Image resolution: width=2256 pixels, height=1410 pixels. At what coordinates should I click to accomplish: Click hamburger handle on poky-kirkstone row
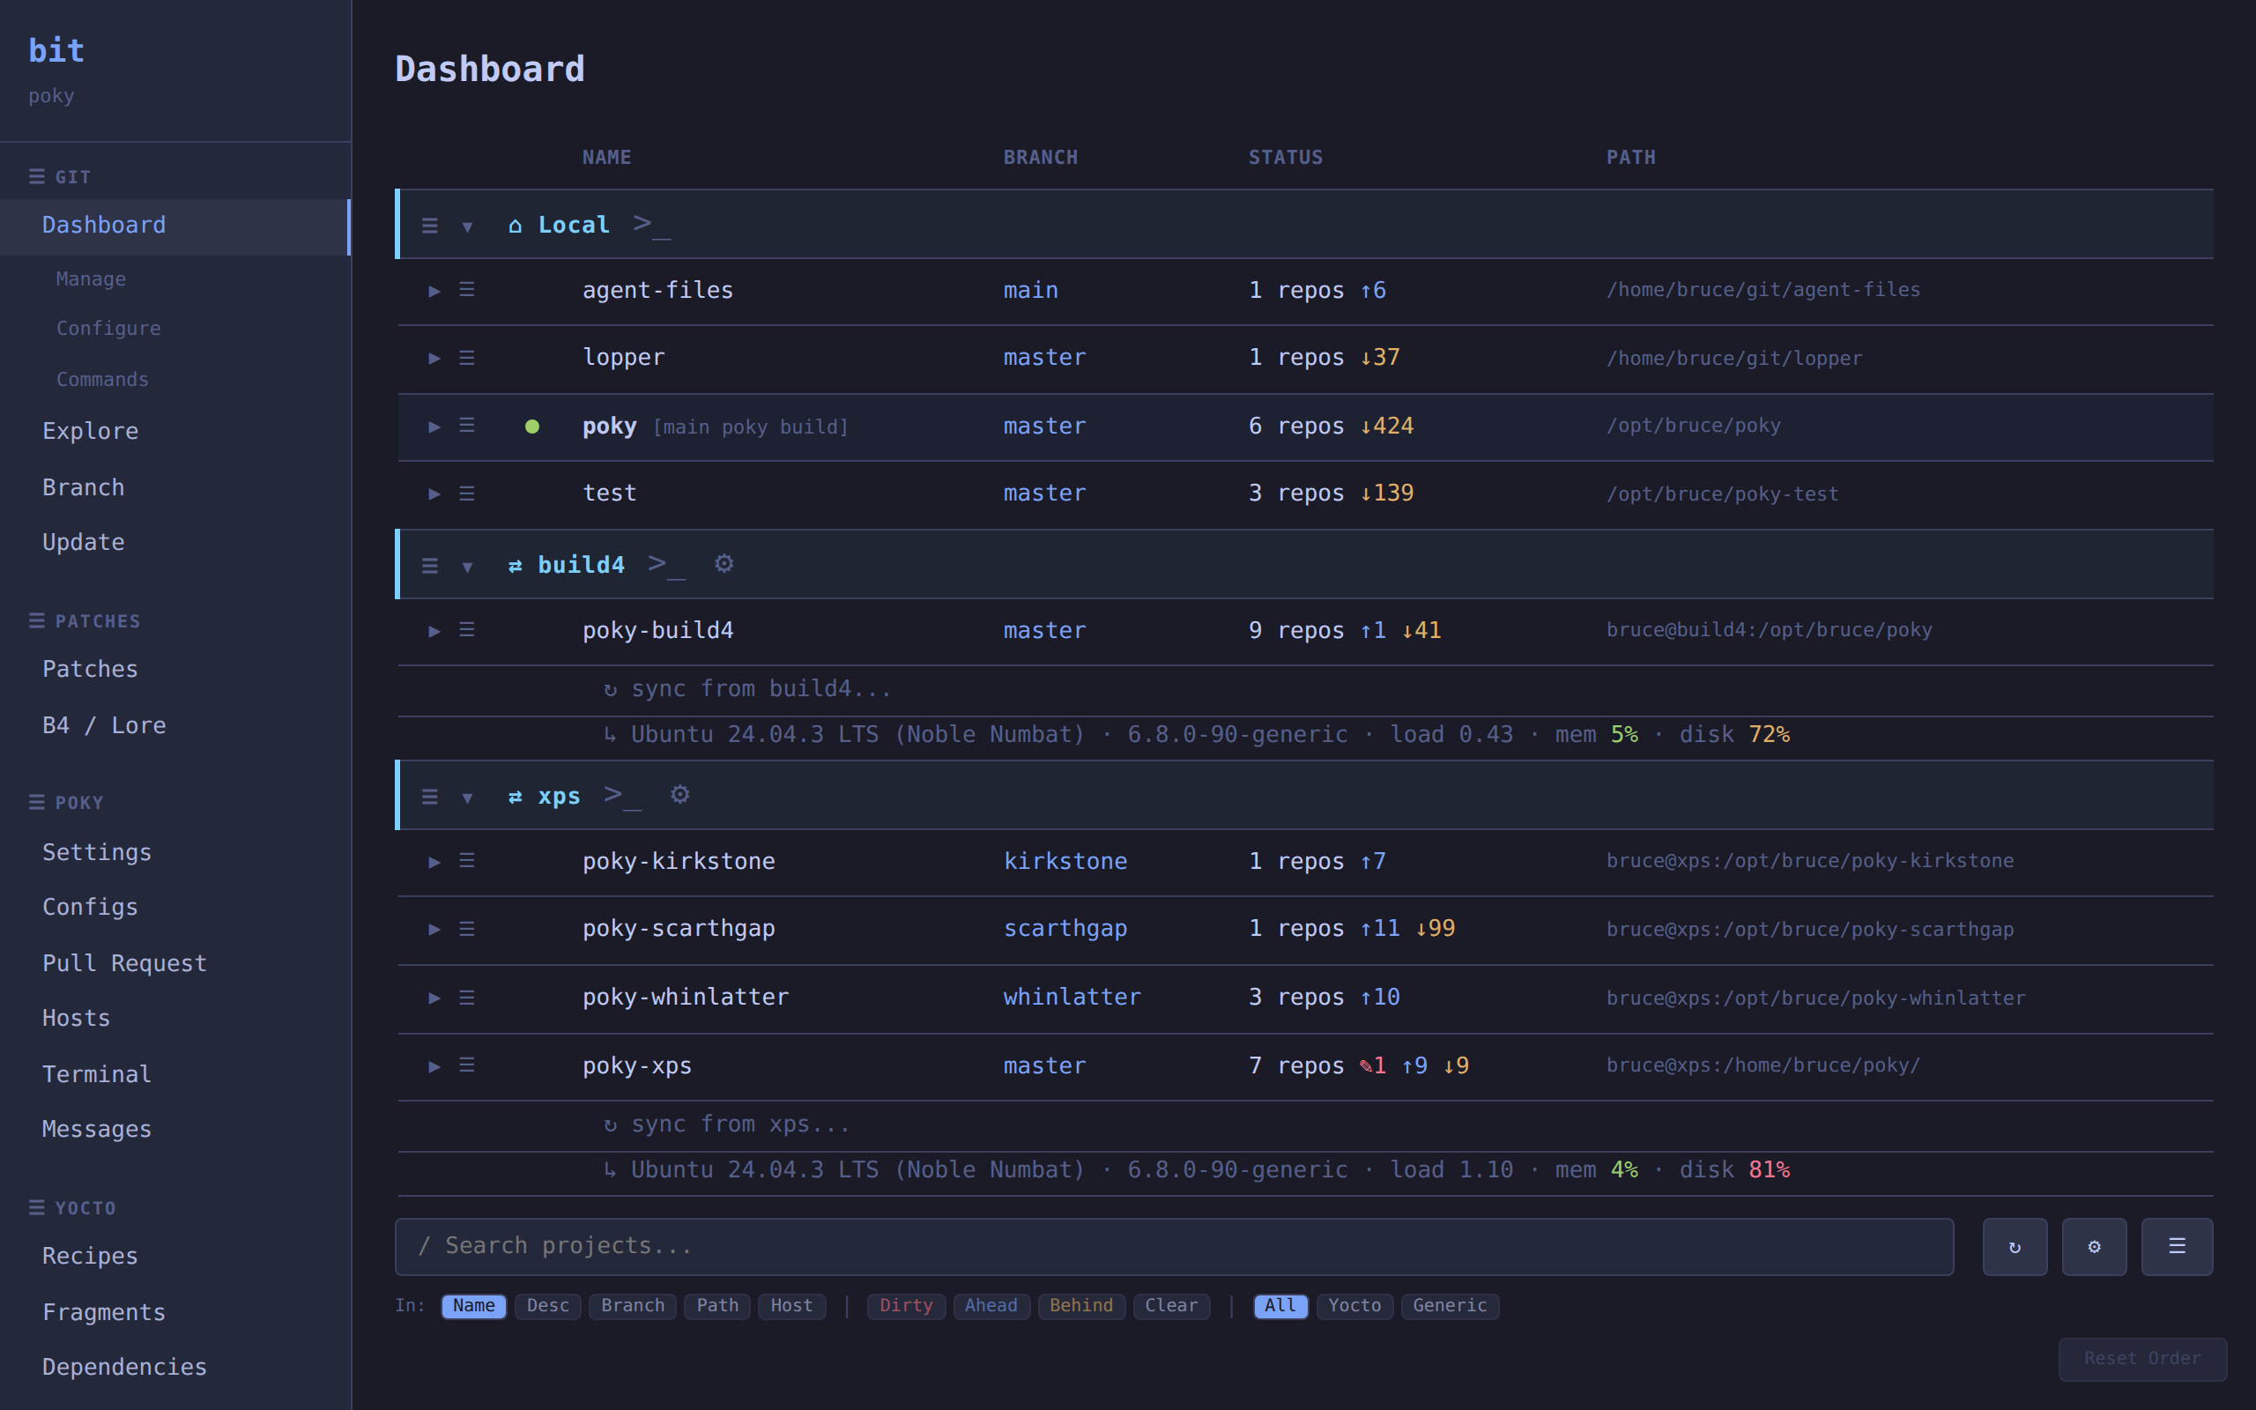point(467,861)
